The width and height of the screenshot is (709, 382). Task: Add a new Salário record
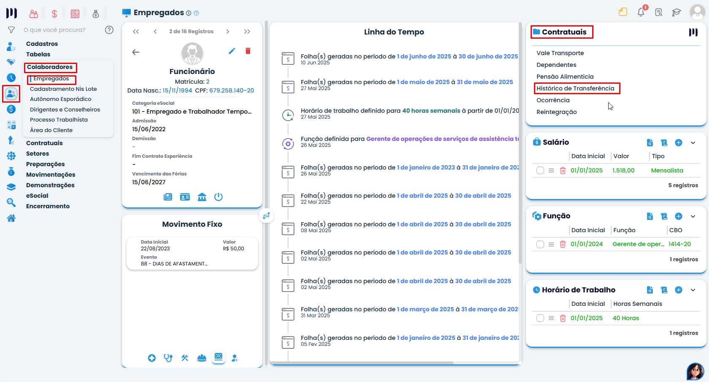(x=679, y=143)
